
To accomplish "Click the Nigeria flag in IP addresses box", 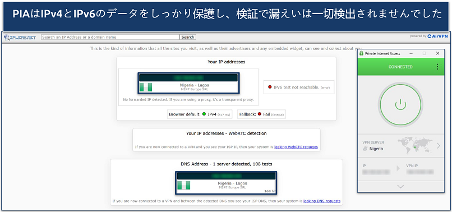I will pos(146,87).
